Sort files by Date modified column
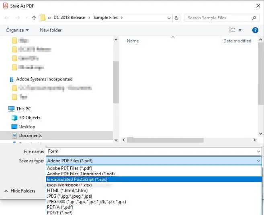 pyautogui.click(x=237, y=41)
